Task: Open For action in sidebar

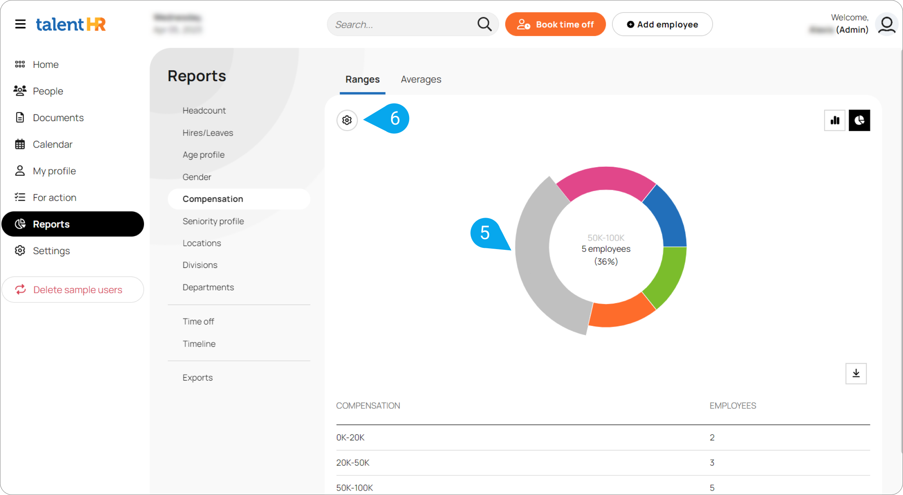Action: tap(46, 197)
